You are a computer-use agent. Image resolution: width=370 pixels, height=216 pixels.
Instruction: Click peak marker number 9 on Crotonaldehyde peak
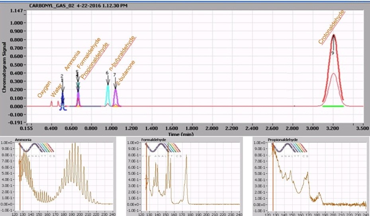(x=333, y=53)
